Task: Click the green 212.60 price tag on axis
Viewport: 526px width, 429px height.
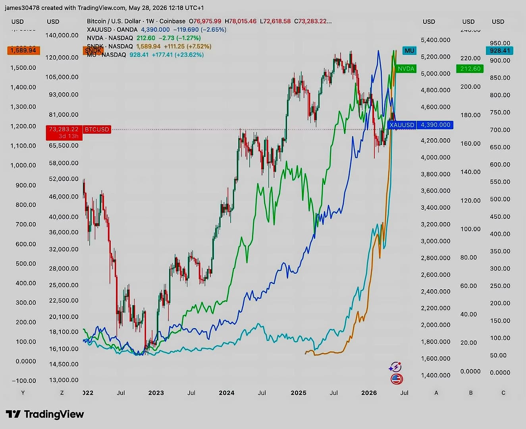Action: pos(470,69)
